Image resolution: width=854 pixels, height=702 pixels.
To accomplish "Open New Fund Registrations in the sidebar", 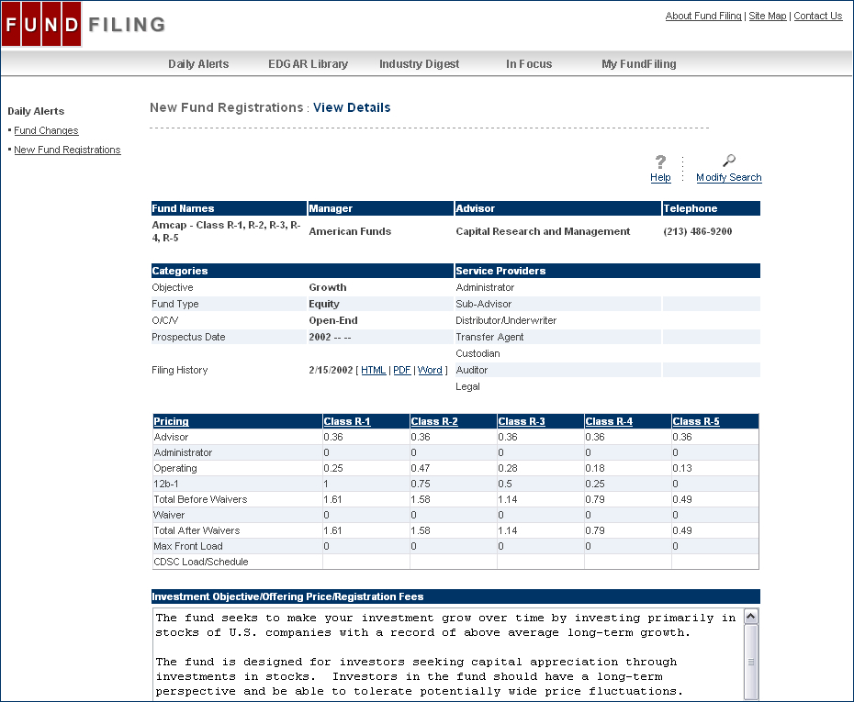I will point(68,150).
